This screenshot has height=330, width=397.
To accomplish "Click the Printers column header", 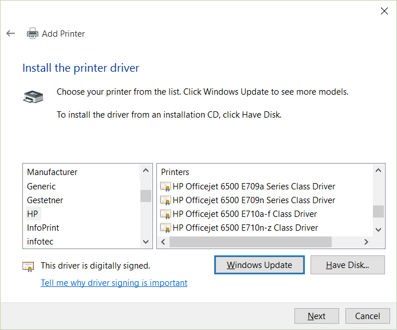I will pos(175,172).
